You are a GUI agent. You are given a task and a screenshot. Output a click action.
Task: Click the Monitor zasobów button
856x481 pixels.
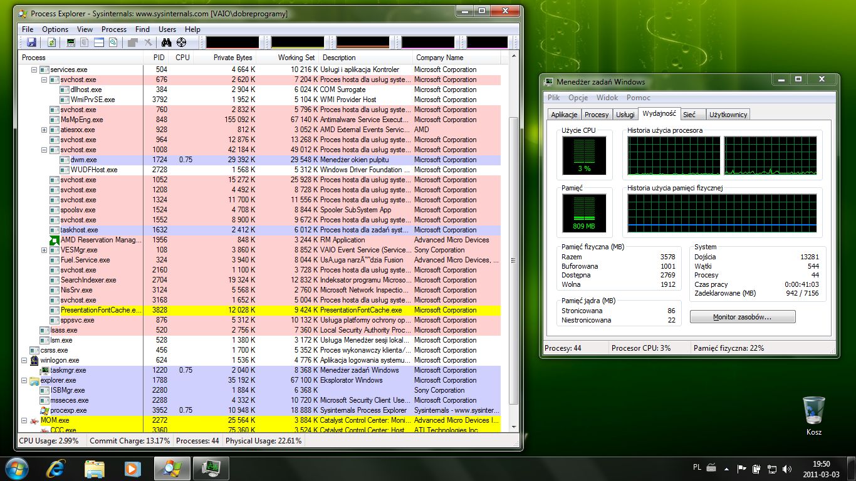point(743,318)
